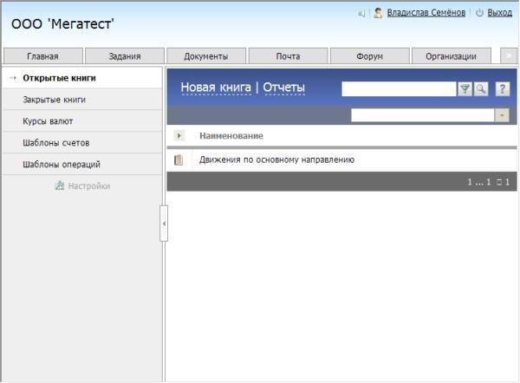Click the filter funnel icon
Viewport: 520px width, 383px height.
(x=465, y=89)
